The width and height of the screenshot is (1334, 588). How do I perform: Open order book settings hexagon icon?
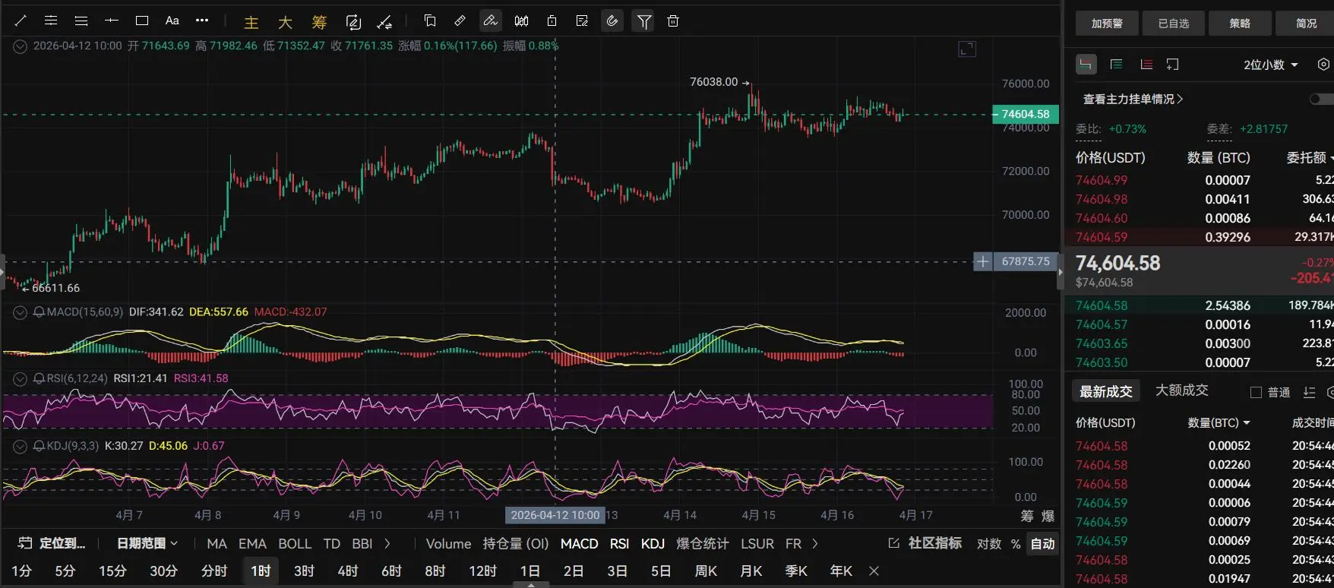pos(1323,65)
